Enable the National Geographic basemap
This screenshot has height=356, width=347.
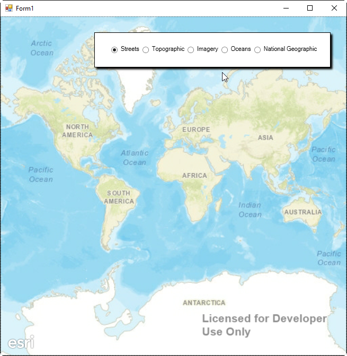[x=286, y=49]
